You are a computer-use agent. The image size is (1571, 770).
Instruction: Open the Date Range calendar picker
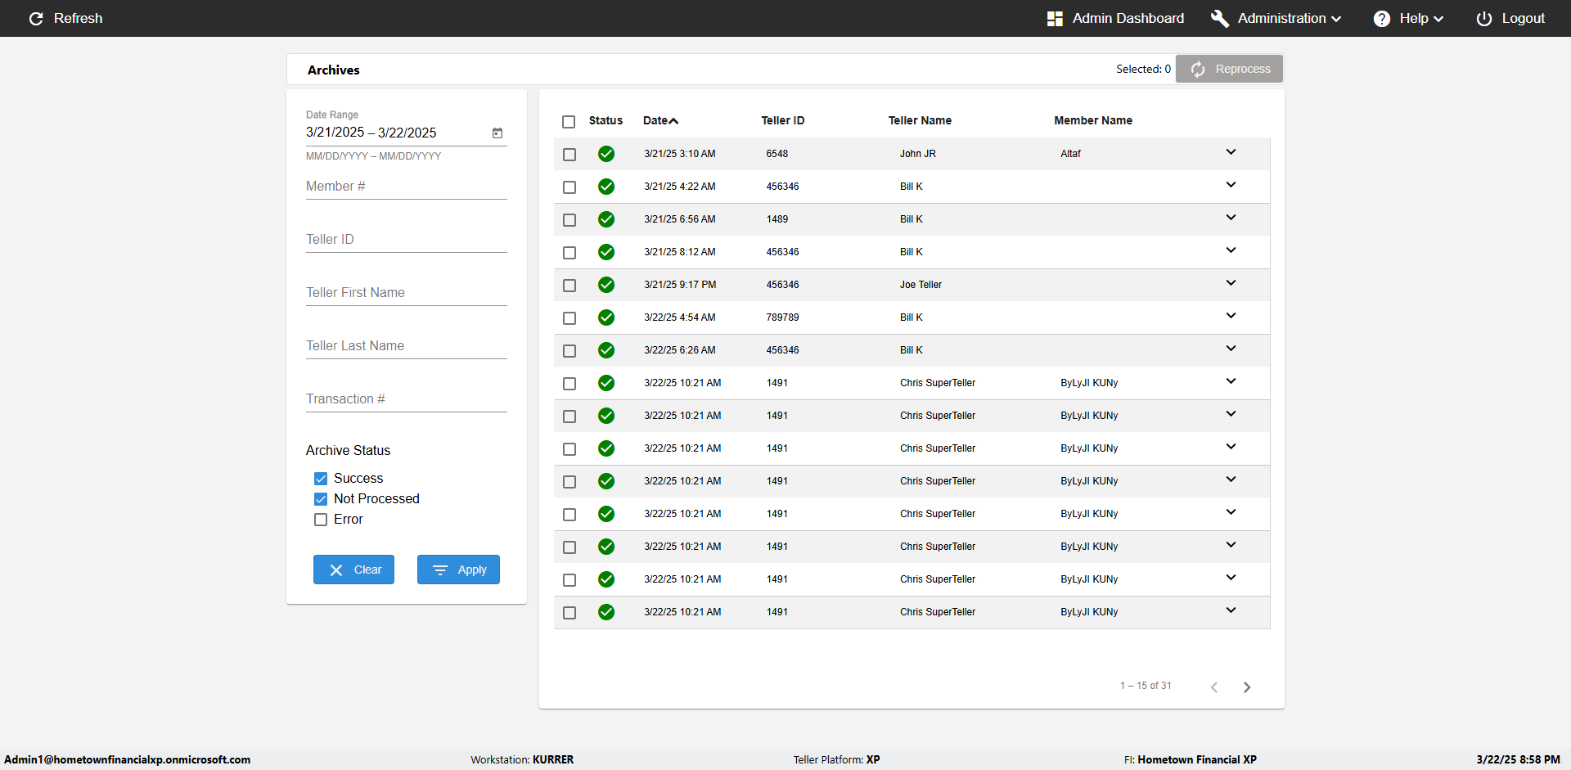[x=497, y=133]
